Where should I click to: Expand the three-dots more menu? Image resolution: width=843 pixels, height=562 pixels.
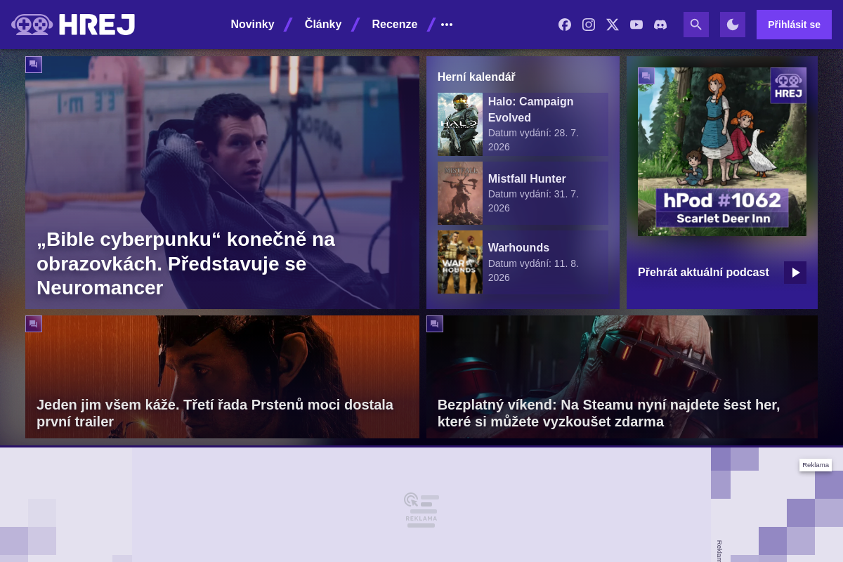(447, 25)
